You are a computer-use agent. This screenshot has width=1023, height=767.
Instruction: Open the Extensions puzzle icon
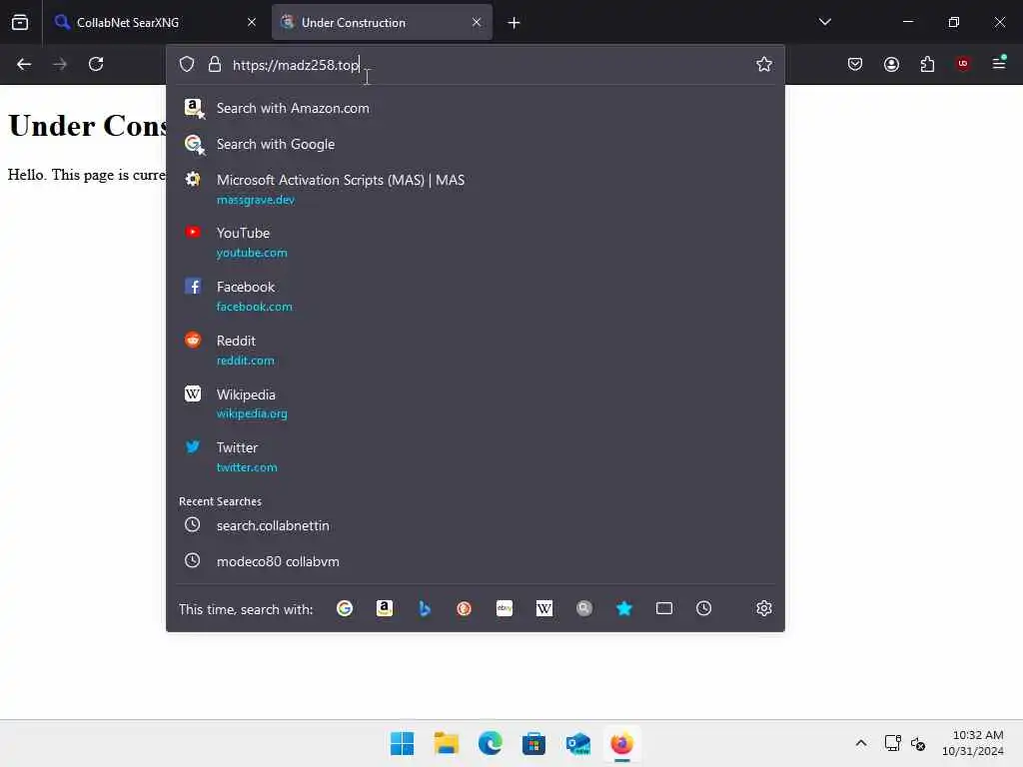(927, 64)
